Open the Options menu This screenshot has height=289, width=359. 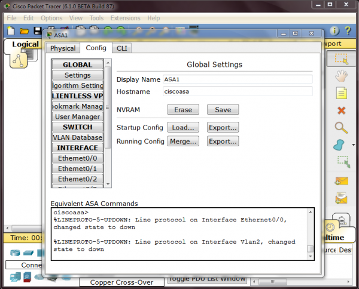click(x=51, y=18)
